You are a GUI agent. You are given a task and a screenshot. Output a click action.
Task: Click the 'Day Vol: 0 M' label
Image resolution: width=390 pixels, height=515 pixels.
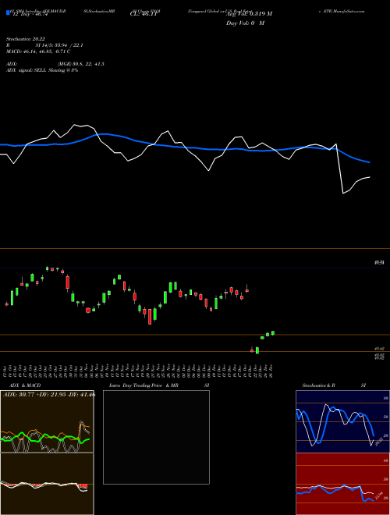[x=245, y=23]
